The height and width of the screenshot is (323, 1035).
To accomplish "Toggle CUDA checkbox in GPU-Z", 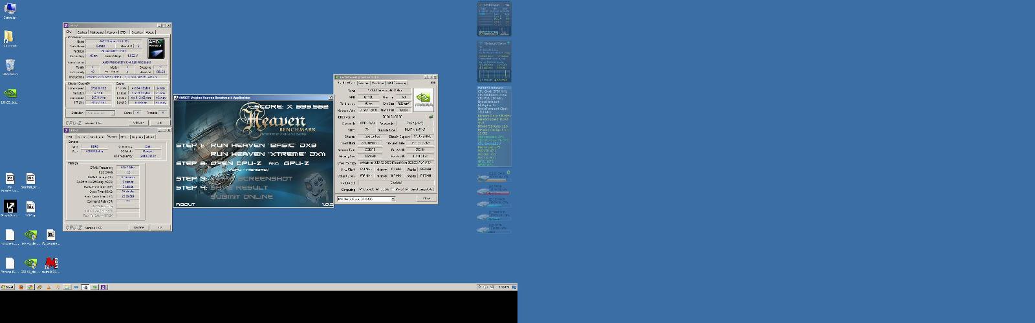I will 376,189.
